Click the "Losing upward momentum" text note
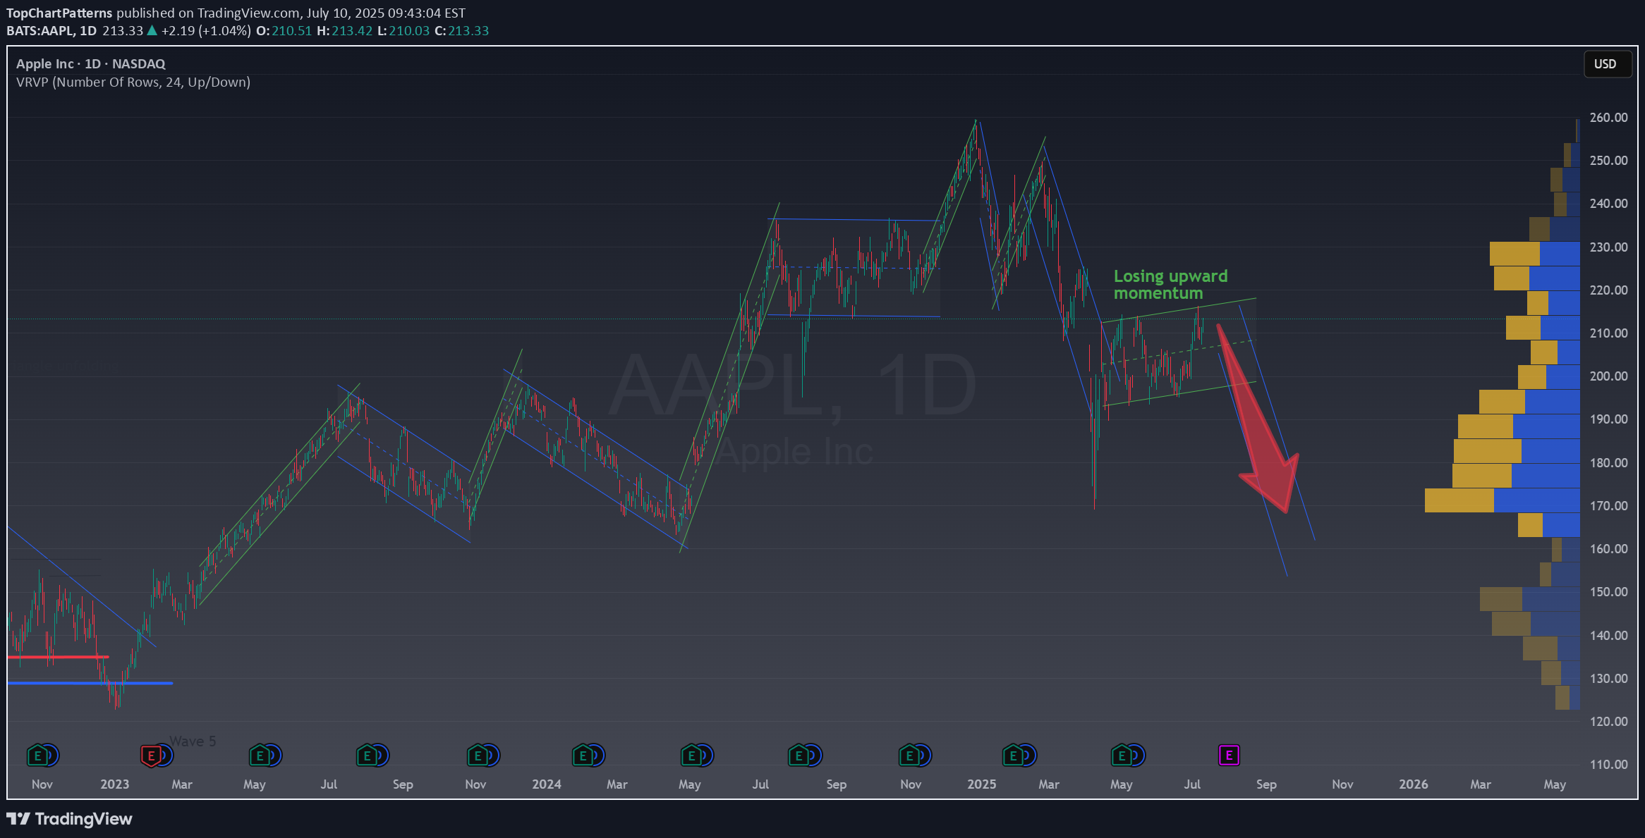Screen dimensions: 1645x838 click(1170, 284)
